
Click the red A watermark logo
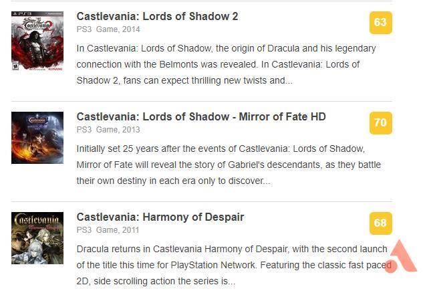[401, 256]
